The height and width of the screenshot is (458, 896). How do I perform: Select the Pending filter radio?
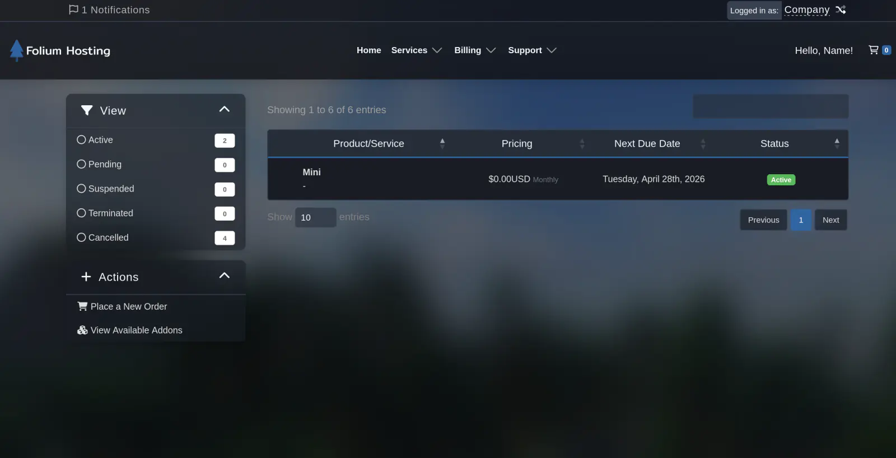pyautogui.click(x=82, y=164)
